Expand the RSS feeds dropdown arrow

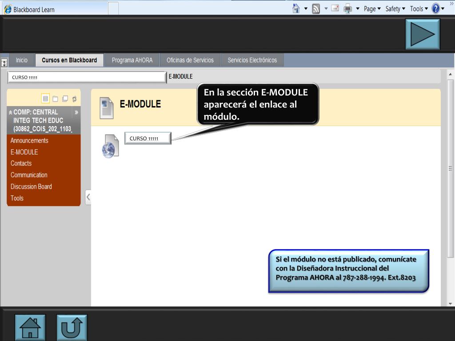326,9
